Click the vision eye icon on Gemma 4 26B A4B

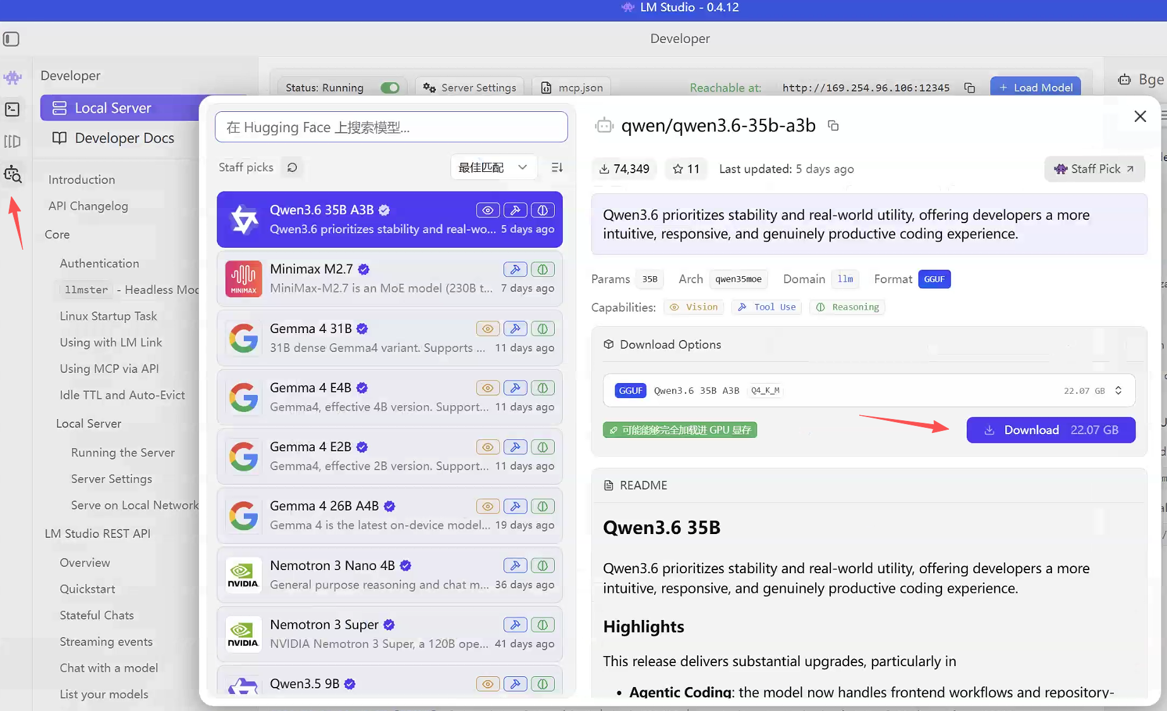488,506
